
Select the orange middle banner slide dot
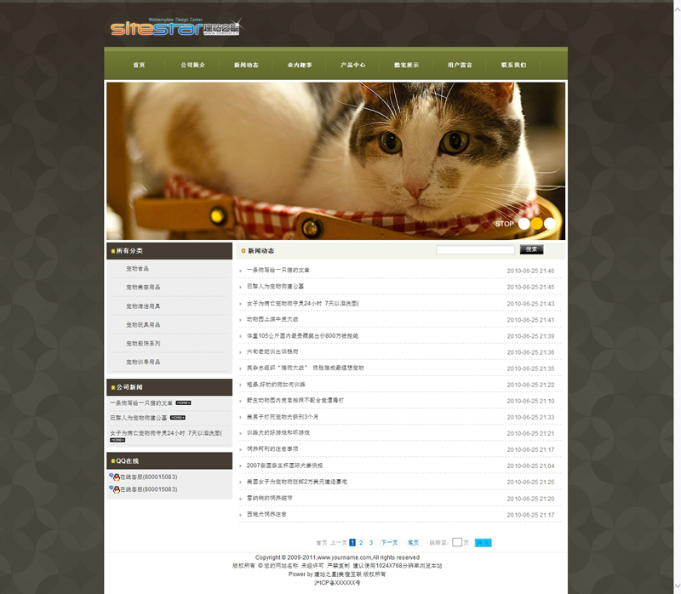[537, 224]
